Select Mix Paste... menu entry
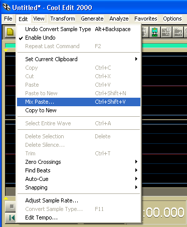The width and height of the screenshot is (187, 227). point(79,102)
